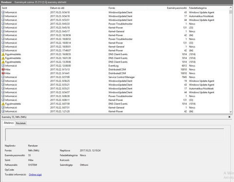Click the info icon of the 8:56:25 event
Viewport: 234px width, 182px height.
[3, 81]
